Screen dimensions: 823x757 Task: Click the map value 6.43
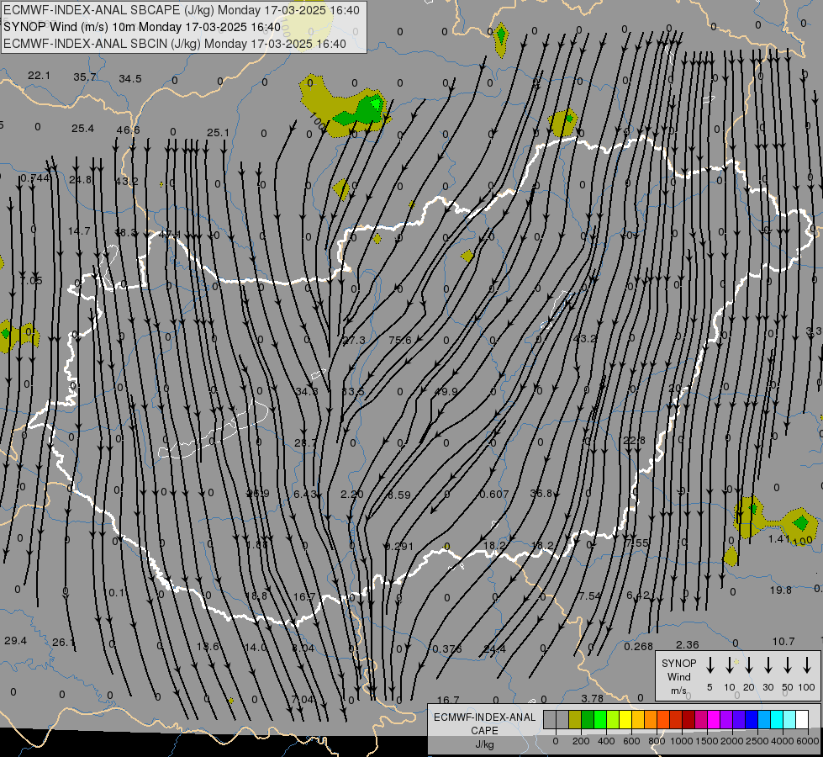point(305,495)
